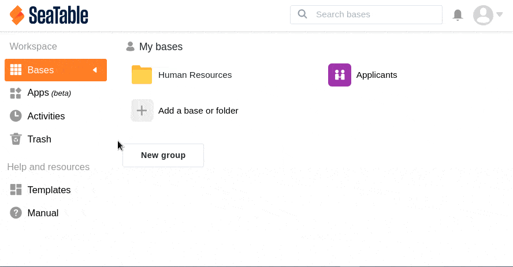Open the notifications bell

(458, 15)
